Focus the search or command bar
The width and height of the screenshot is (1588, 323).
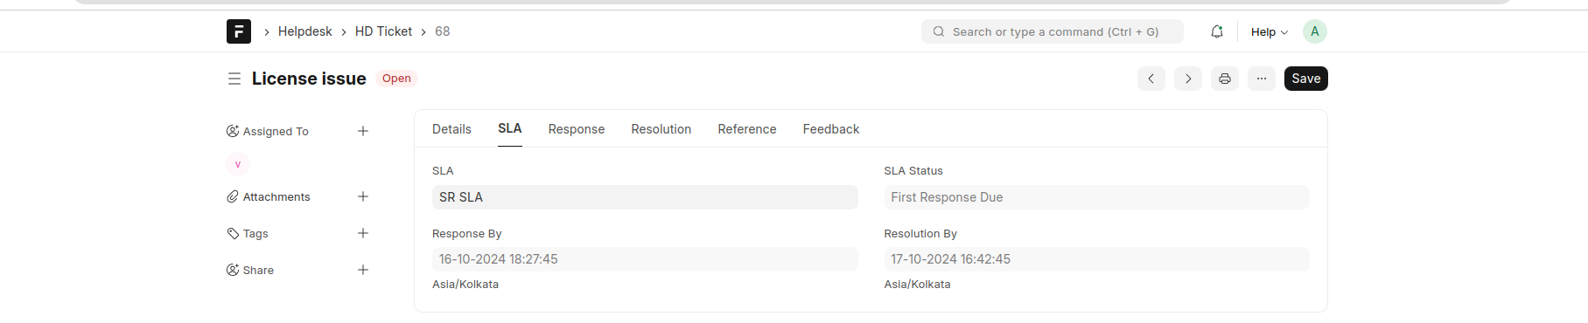click(1053, 31)
